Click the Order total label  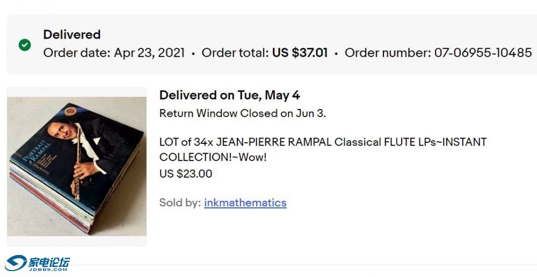(x=235, y=53)
